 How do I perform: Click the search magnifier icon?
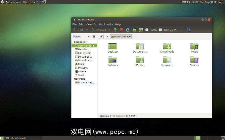[x=188, y=30]
